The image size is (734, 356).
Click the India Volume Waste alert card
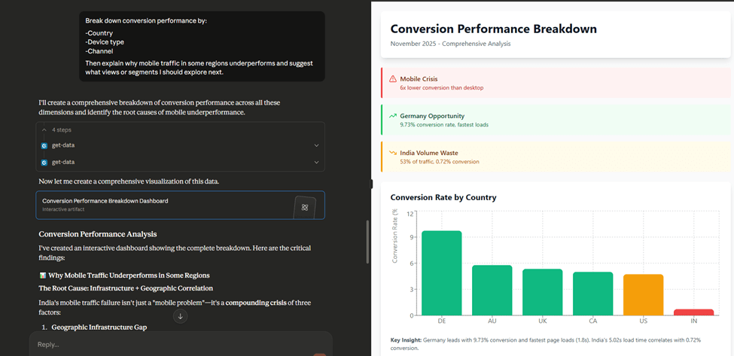coord(556,157)
